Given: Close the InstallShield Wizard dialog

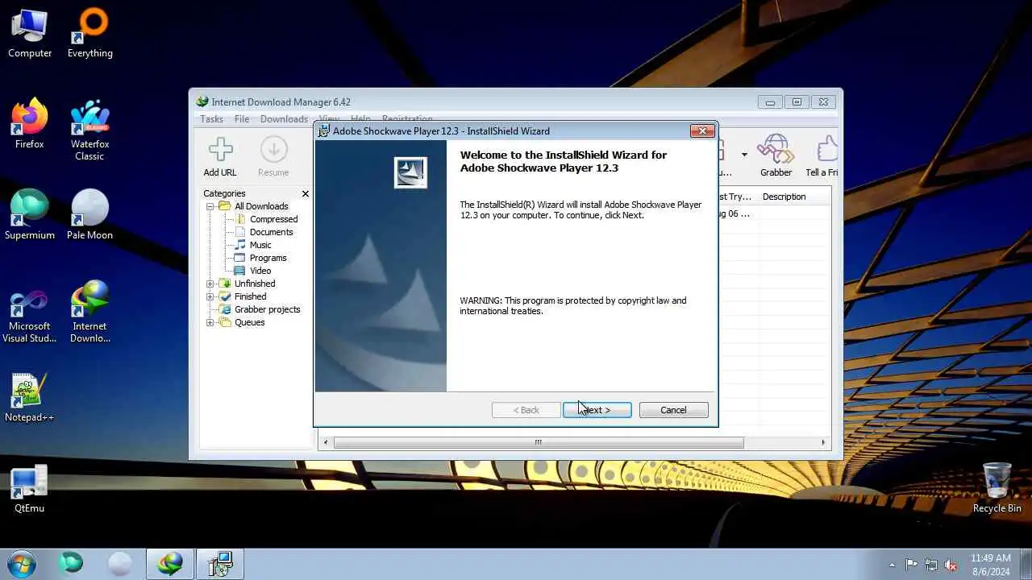Looking at the screenshot, I should pyautogui.click(x=702, y=130).
